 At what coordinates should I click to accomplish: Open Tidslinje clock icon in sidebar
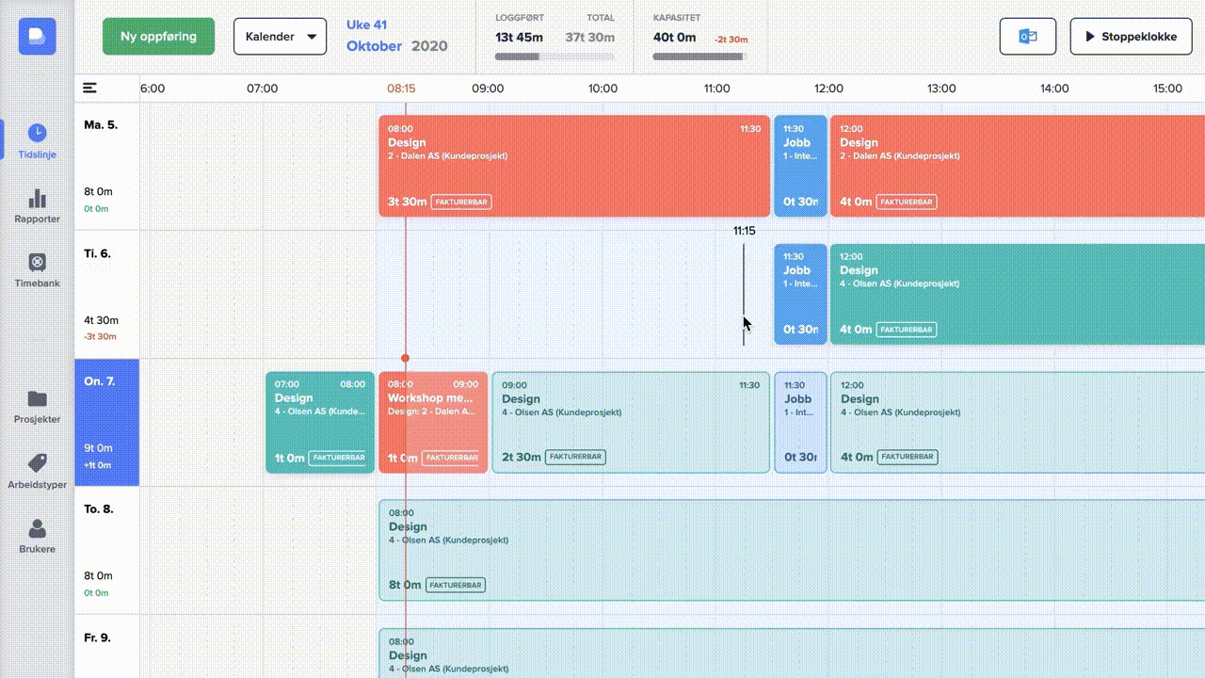click(x=37, y=133)
